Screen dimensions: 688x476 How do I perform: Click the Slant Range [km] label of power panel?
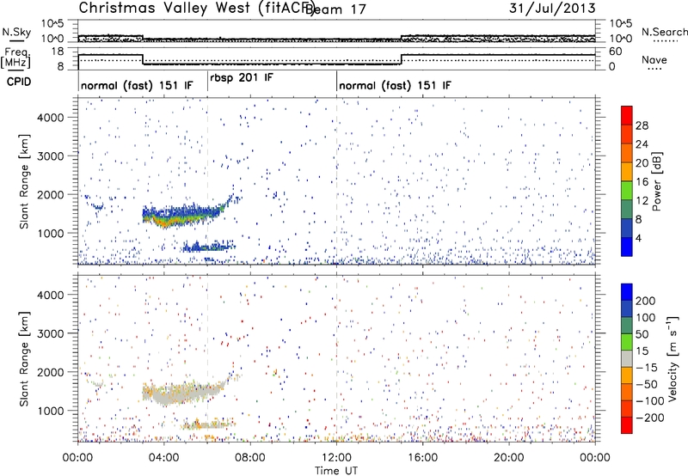pyautogui.click(x=24, y=181)
